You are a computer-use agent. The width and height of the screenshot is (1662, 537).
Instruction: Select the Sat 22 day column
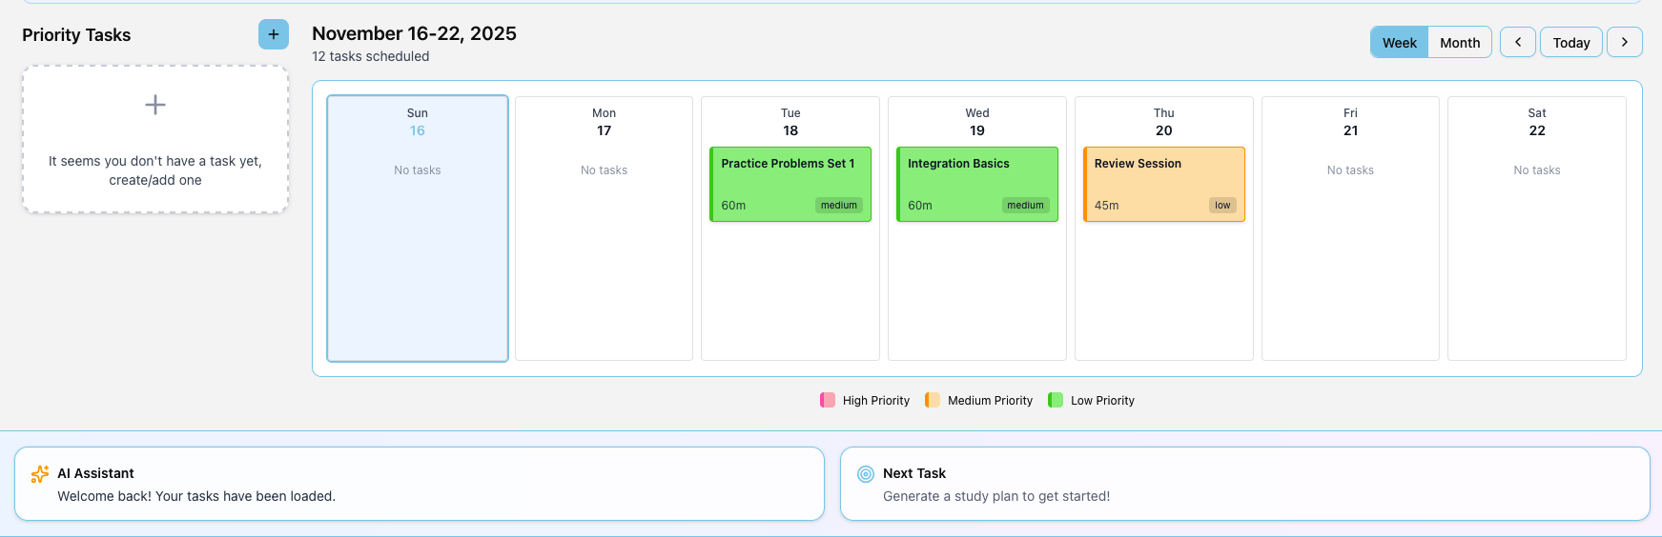tap(1537, 229)
